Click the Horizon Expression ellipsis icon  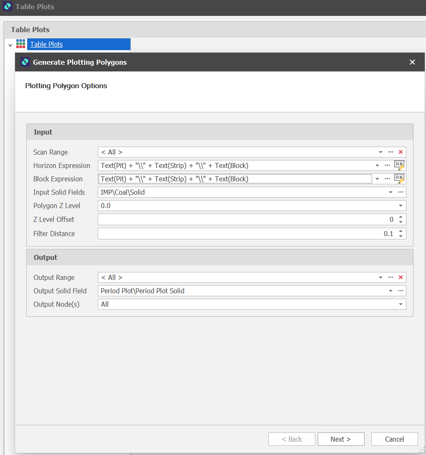point(387,165)
